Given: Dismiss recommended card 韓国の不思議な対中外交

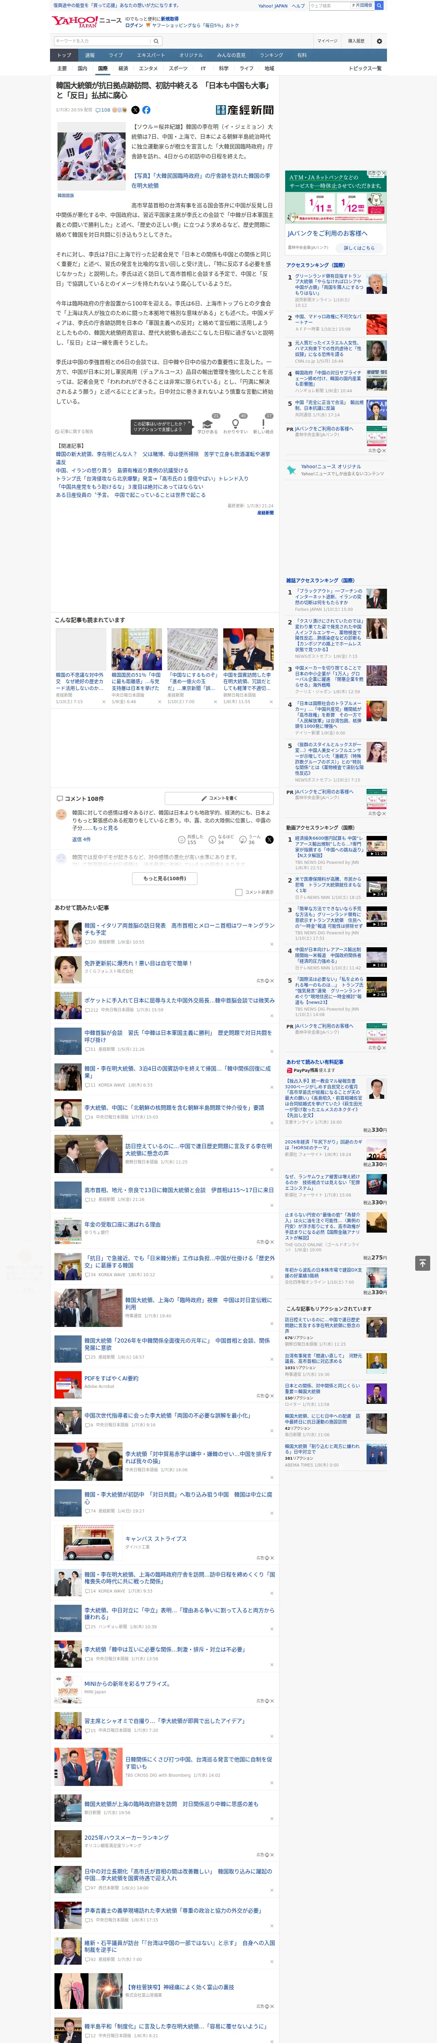Looking at the screenshot, I should (x=104, y=702).
